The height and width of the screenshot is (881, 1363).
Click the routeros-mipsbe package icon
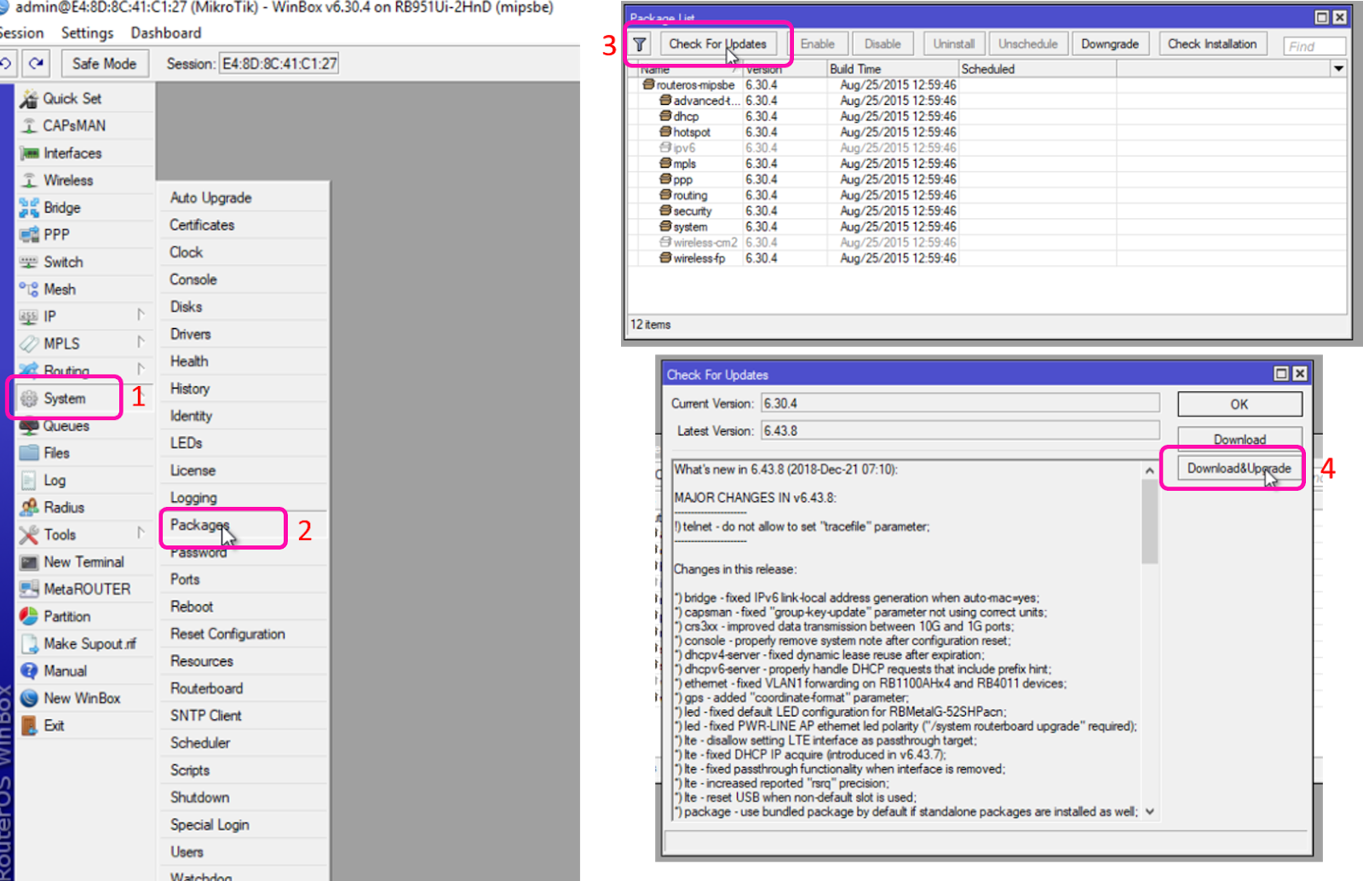(649, 85)
